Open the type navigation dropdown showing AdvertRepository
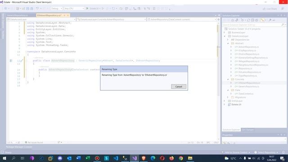 click(x=112, y=19)
